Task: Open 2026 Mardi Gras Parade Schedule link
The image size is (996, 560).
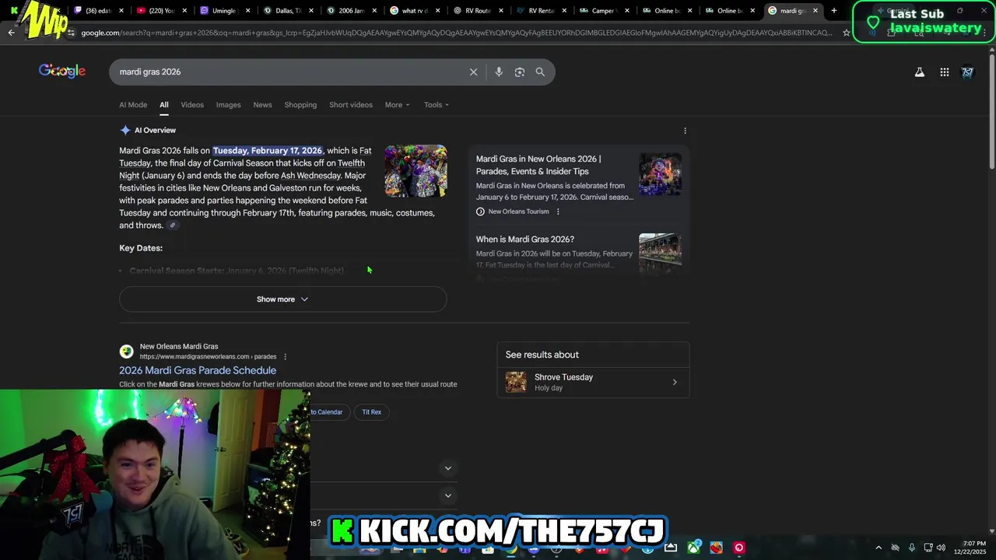Action: pyautogui.click(x=198, y=370)
